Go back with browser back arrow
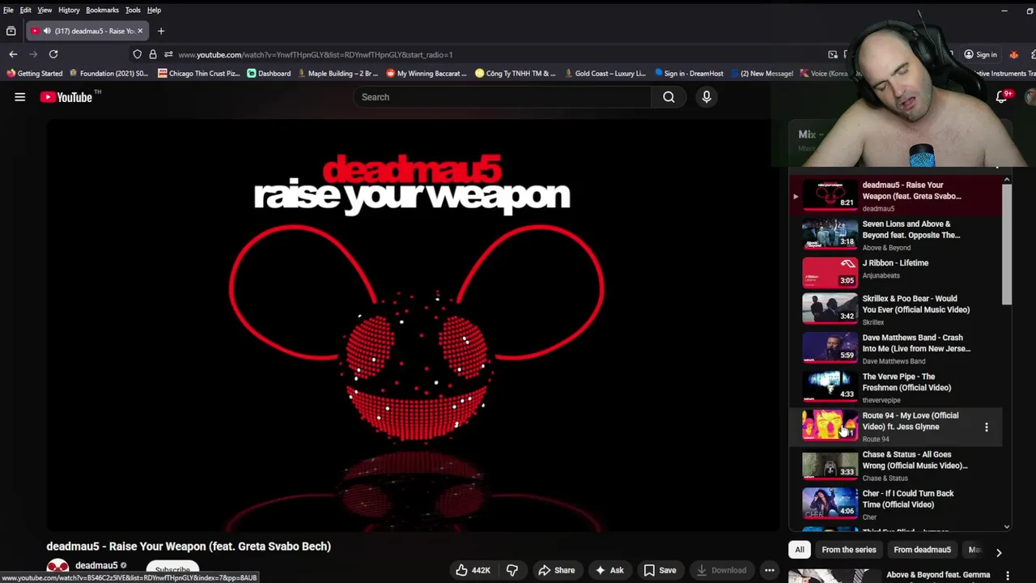 (x=13, y=54)
